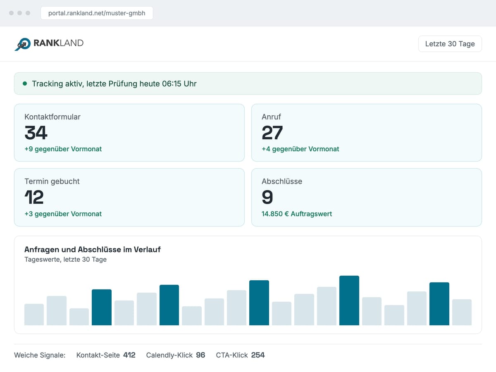Click the green tracking status dot
Image resolution: width=496 pixels, height=372 pixels.
[x=25, y=84]
